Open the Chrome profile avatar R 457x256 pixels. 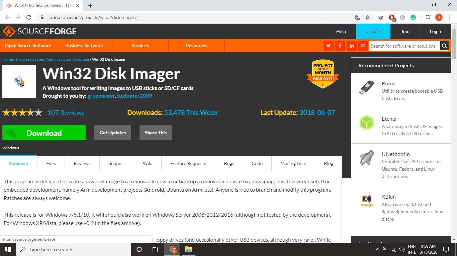pos(439,17)
